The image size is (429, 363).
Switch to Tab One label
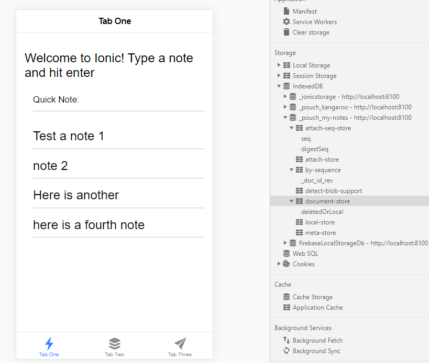(x=49, y=354)
